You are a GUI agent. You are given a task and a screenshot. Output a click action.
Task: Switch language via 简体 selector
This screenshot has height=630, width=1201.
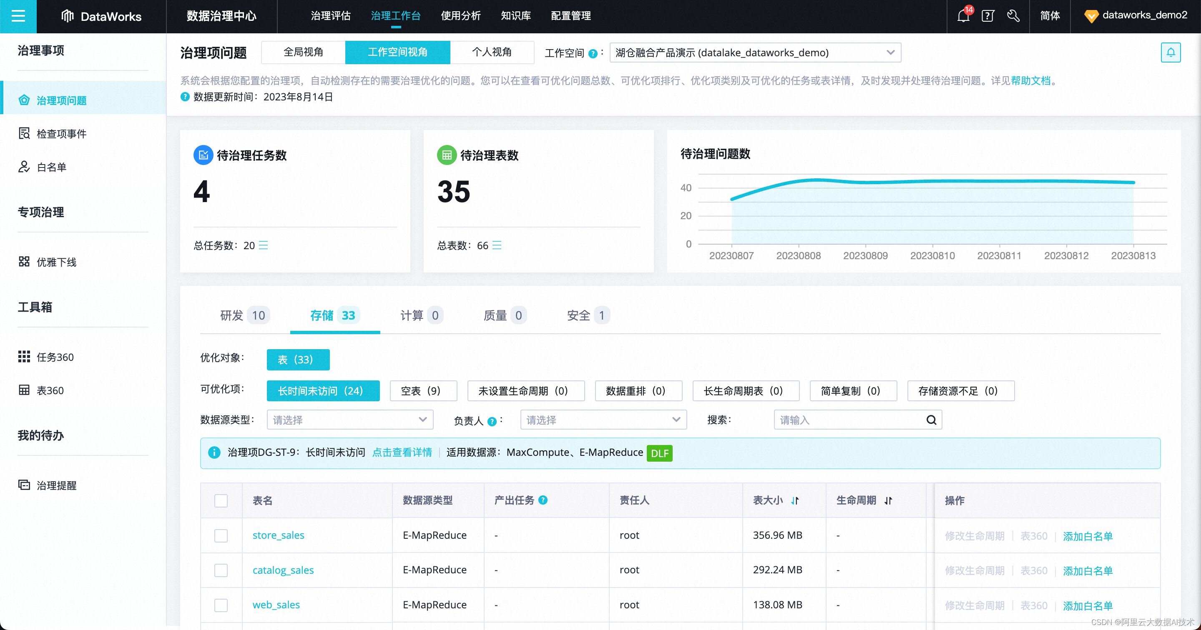click(x=1050, y=16)
